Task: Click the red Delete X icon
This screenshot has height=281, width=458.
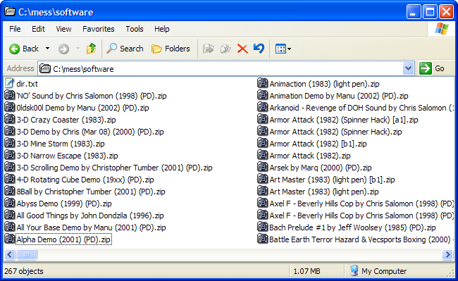Action: [x=242, y=49]
